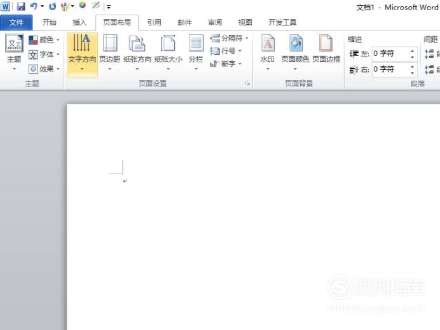
Task: Save the document with the floppy icon
Action: (21, 6)
